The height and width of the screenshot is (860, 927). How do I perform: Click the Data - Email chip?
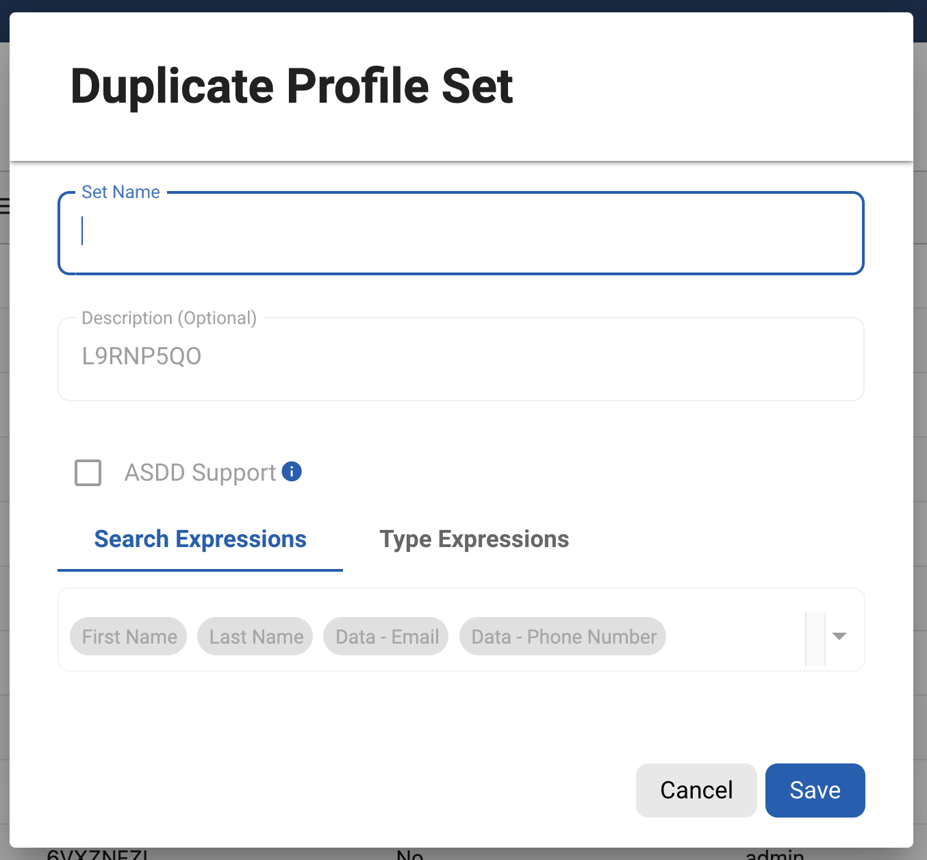[x=387, y=637]
